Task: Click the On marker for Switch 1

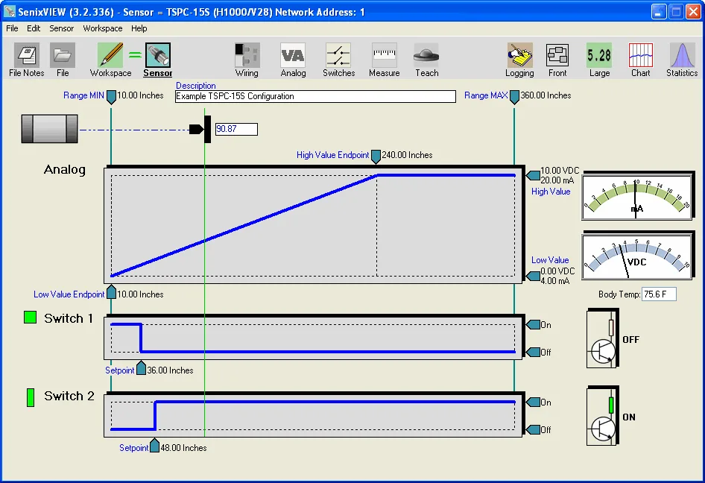Action: coord(532,324)
